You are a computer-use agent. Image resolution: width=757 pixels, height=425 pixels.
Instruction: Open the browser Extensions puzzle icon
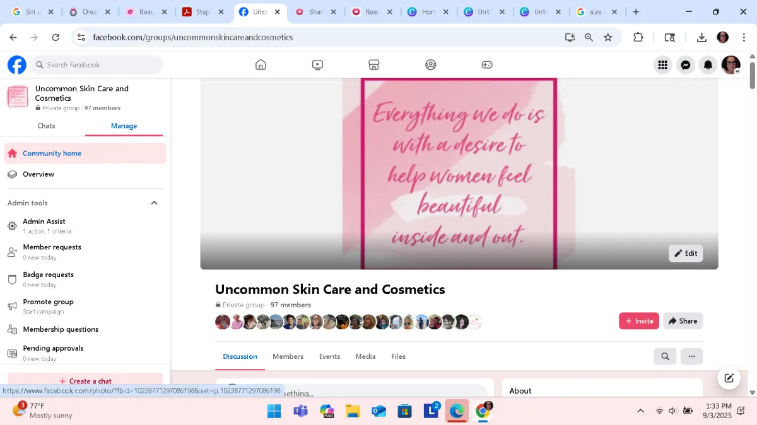pyautogui.click(x=638, y=37)
